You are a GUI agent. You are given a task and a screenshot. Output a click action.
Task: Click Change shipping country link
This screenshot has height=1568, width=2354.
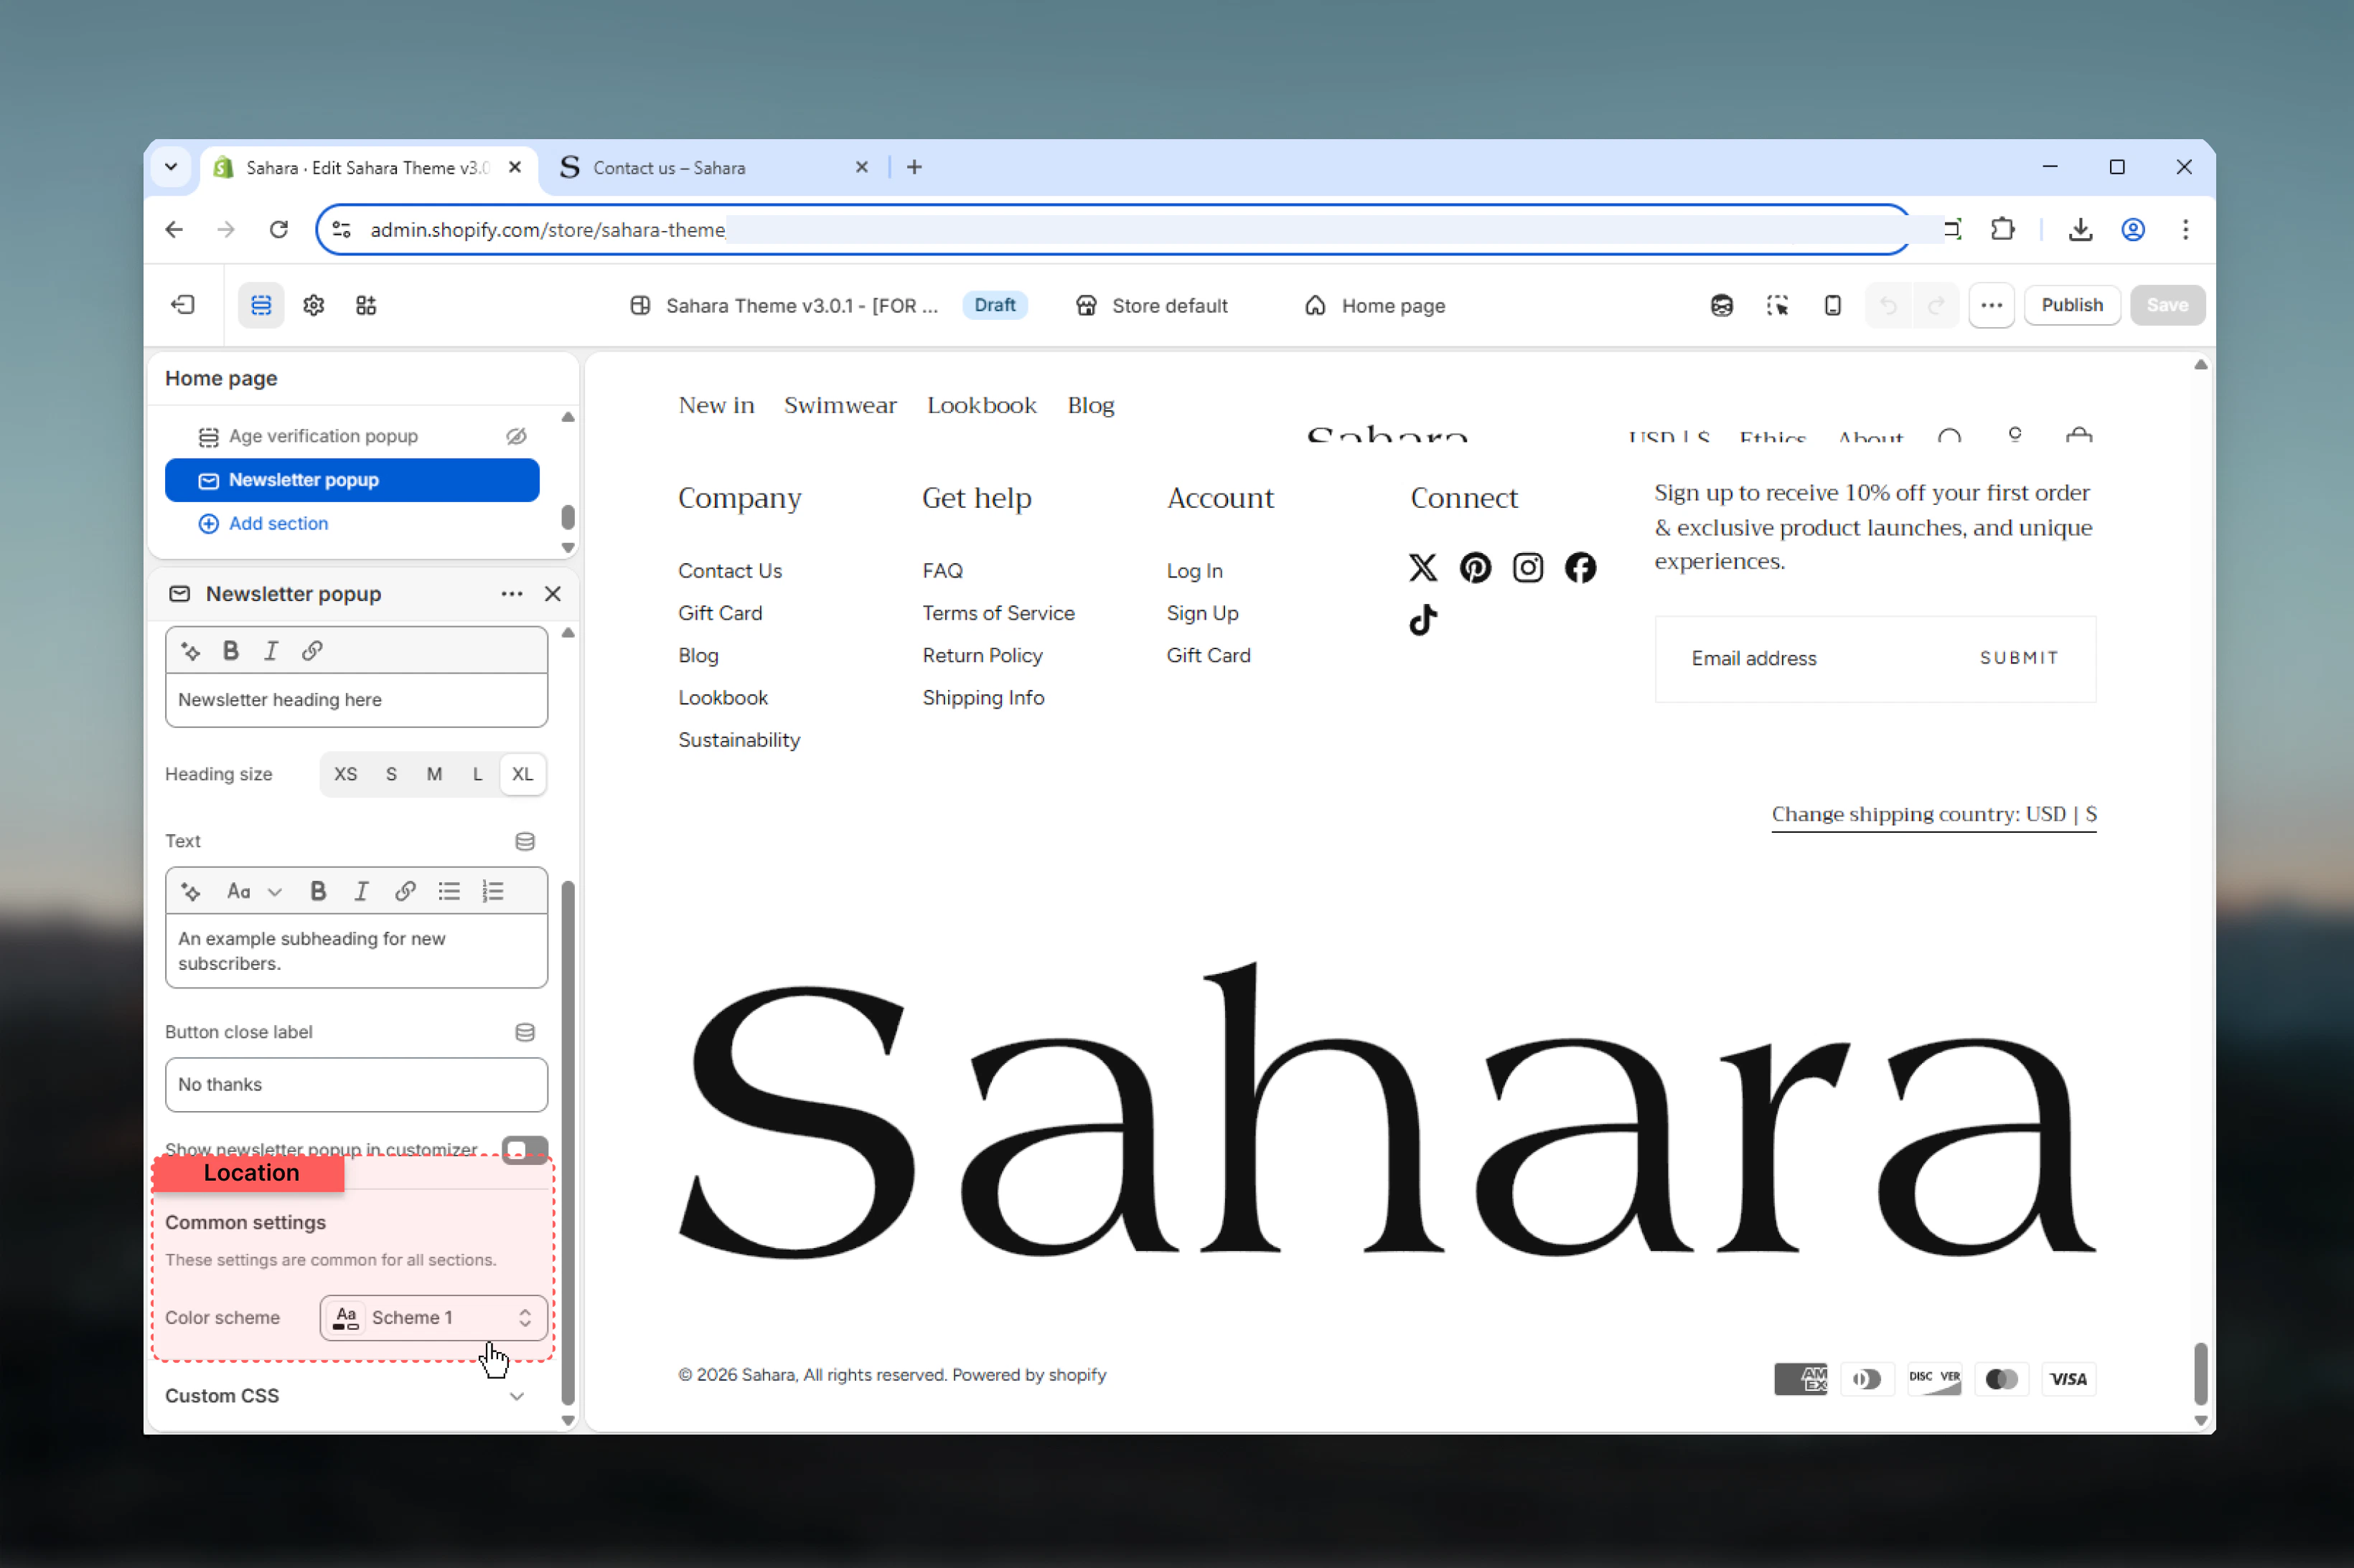[1933, 814]
